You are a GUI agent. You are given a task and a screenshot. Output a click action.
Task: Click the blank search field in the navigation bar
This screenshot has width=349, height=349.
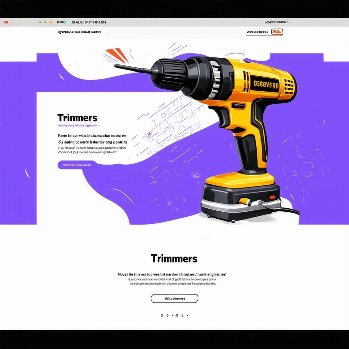(174, 32)
